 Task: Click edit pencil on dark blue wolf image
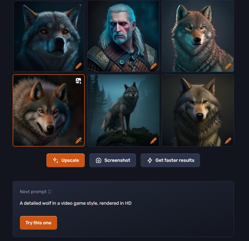coord(78,66)
